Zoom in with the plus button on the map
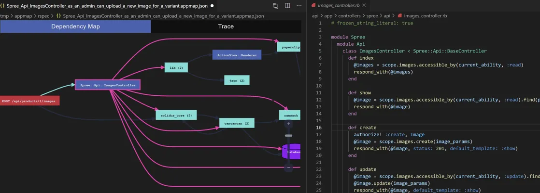The width and height of the screenshot is (540, 193). pyautogui.click(x=289, y=124)
